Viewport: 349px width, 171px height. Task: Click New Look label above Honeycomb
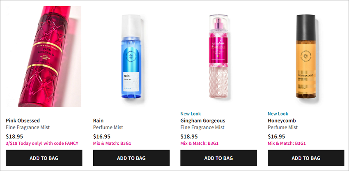pyautogui.click(x=278, y=114)
